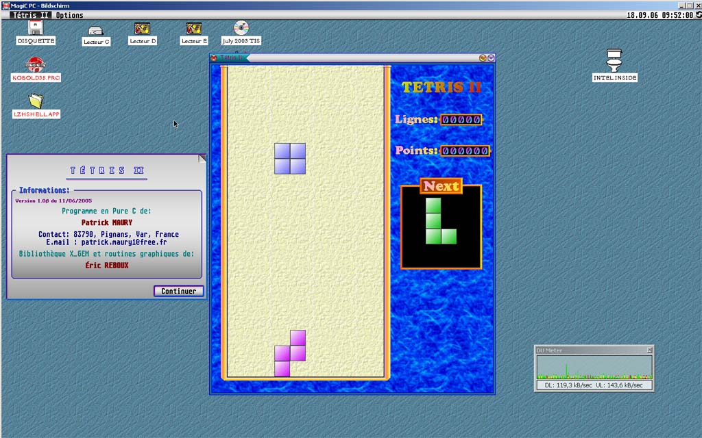The width and height of the screenshot is (702, 438).
Task: Click the date and time display in menu bar
Action: (660, 15)
